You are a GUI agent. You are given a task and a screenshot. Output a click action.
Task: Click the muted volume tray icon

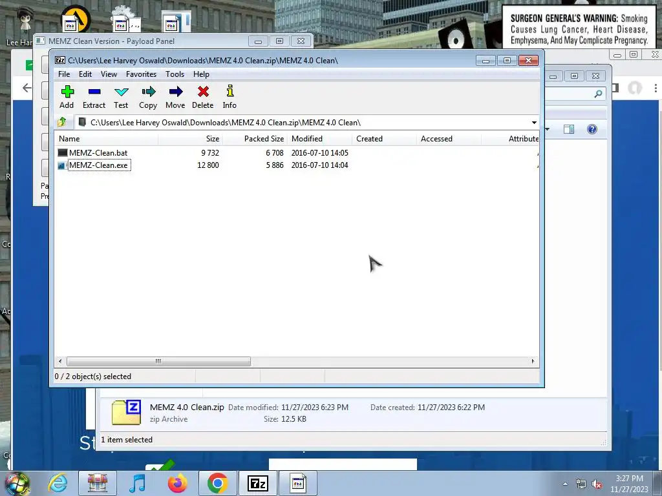click(597, 484)
